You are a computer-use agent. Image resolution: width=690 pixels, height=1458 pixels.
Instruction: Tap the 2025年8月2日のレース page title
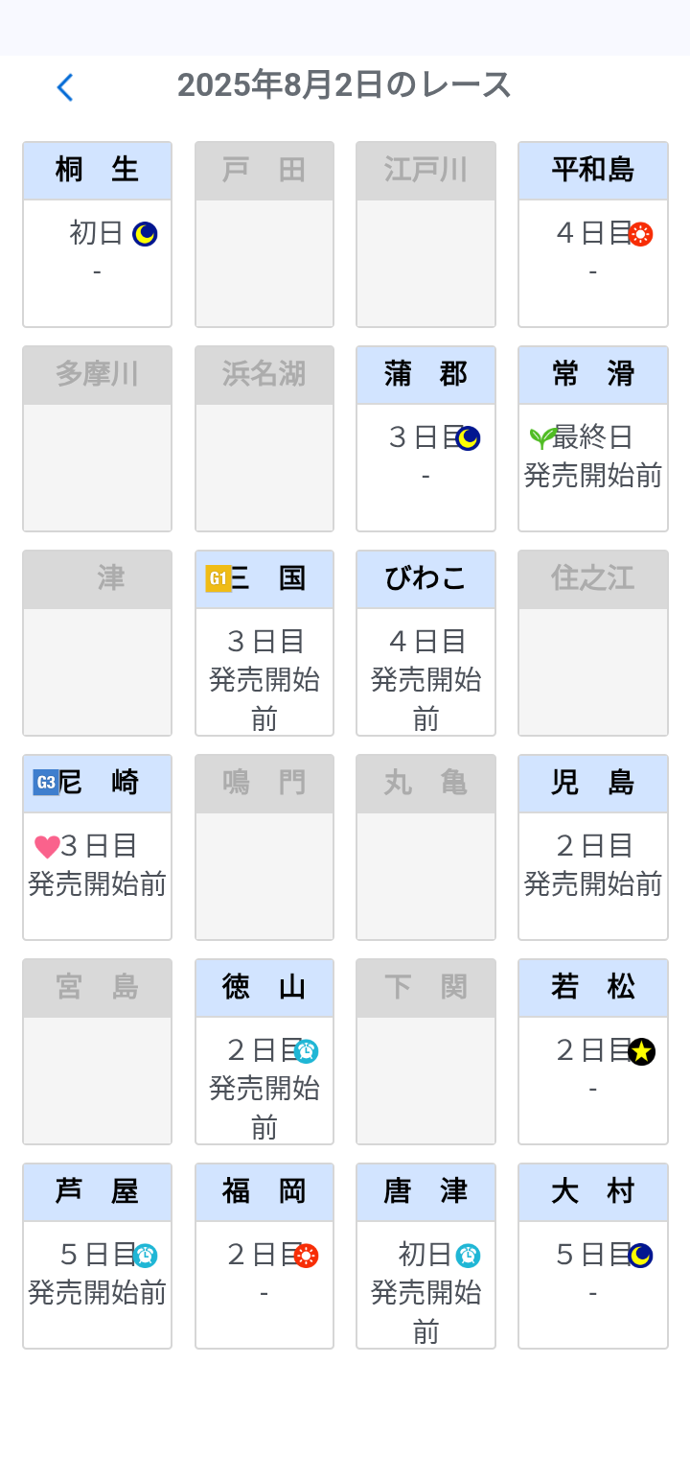coord(344,85)
